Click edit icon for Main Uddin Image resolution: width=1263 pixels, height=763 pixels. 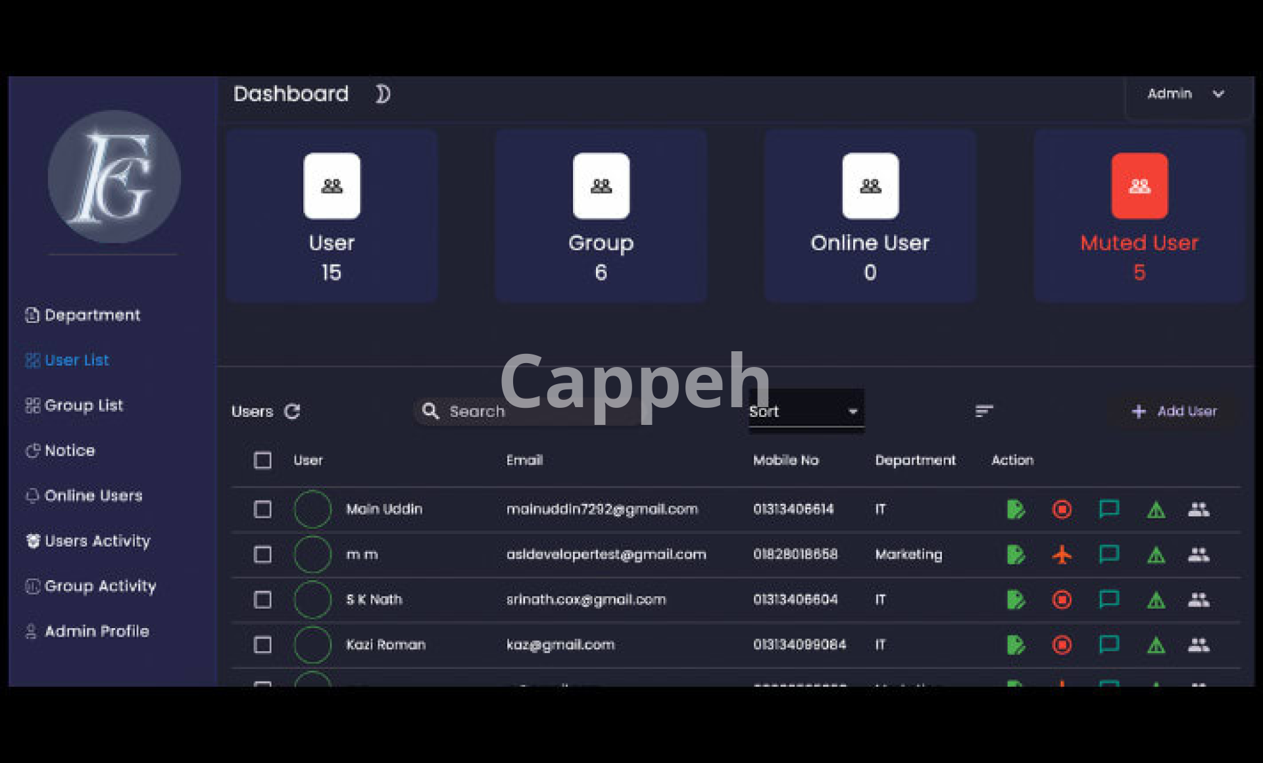click(1016, 509)
